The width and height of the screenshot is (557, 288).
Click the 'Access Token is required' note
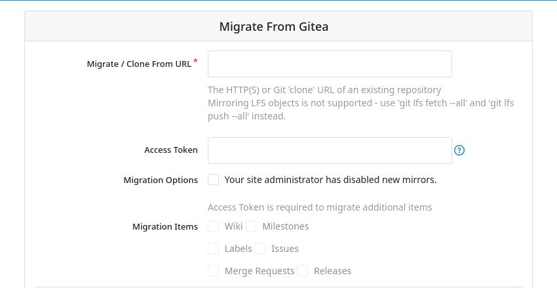click(x=320, y=207)
